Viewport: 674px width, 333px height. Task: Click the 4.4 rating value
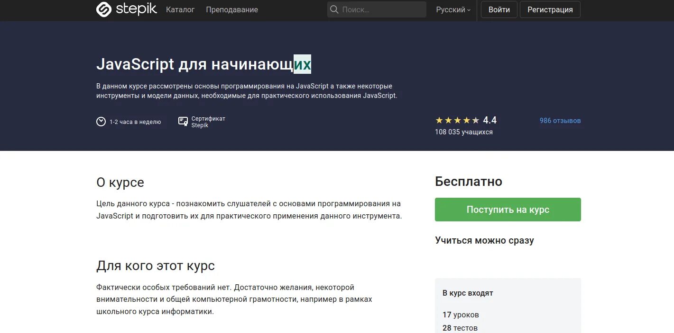(490, 120)
